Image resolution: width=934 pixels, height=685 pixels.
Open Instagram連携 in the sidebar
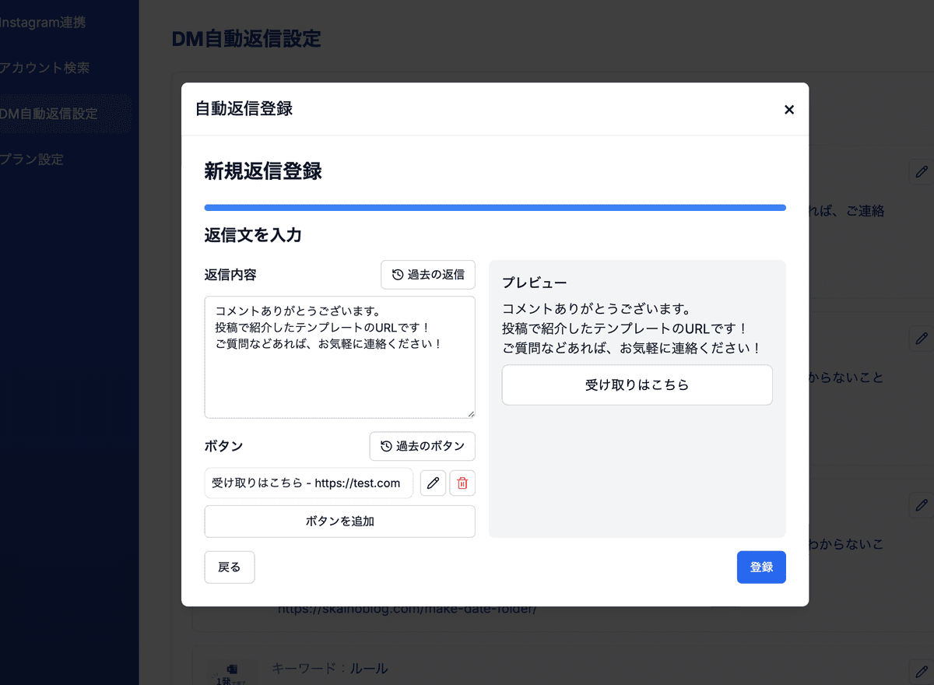[43, 23]
